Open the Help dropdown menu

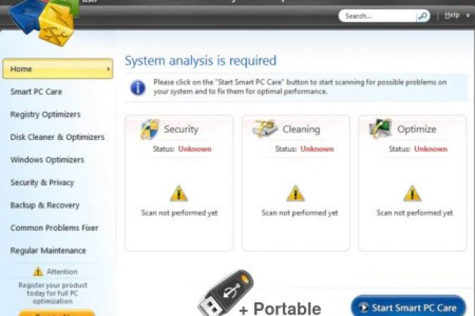click(x=457, y=15)
